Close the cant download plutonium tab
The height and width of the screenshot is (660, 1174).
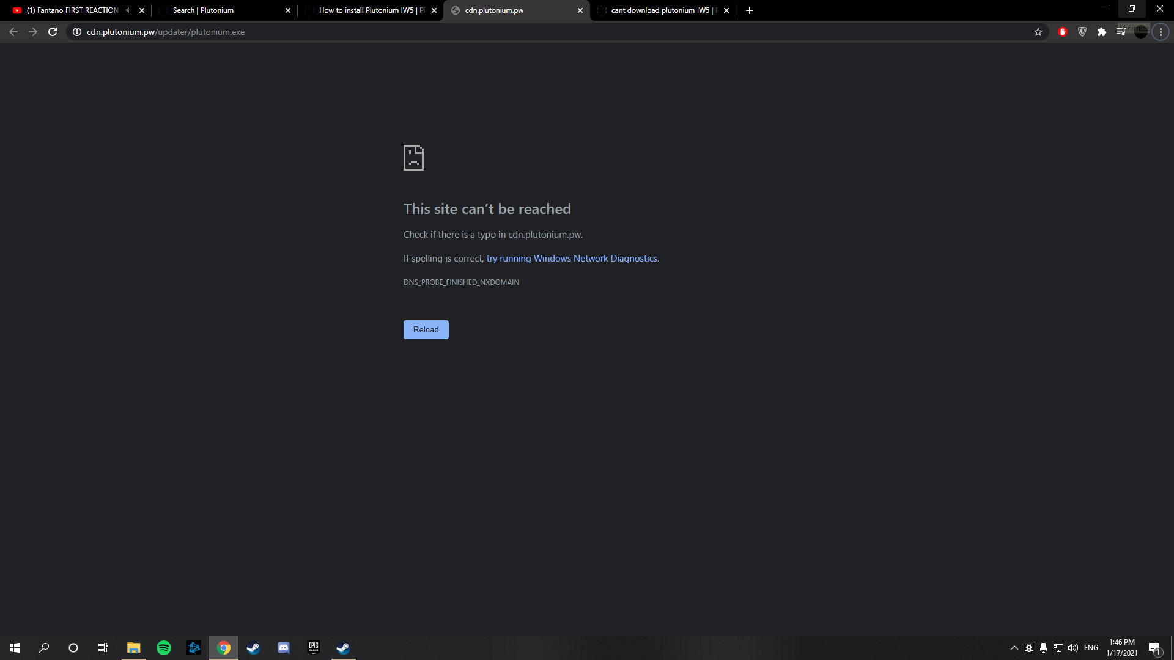[726, 10]
